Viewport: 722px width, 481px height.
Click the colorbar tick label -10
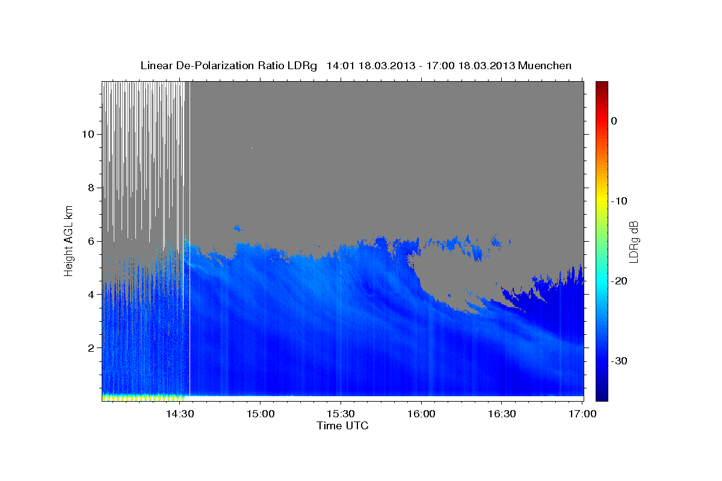tap(619, 201)
